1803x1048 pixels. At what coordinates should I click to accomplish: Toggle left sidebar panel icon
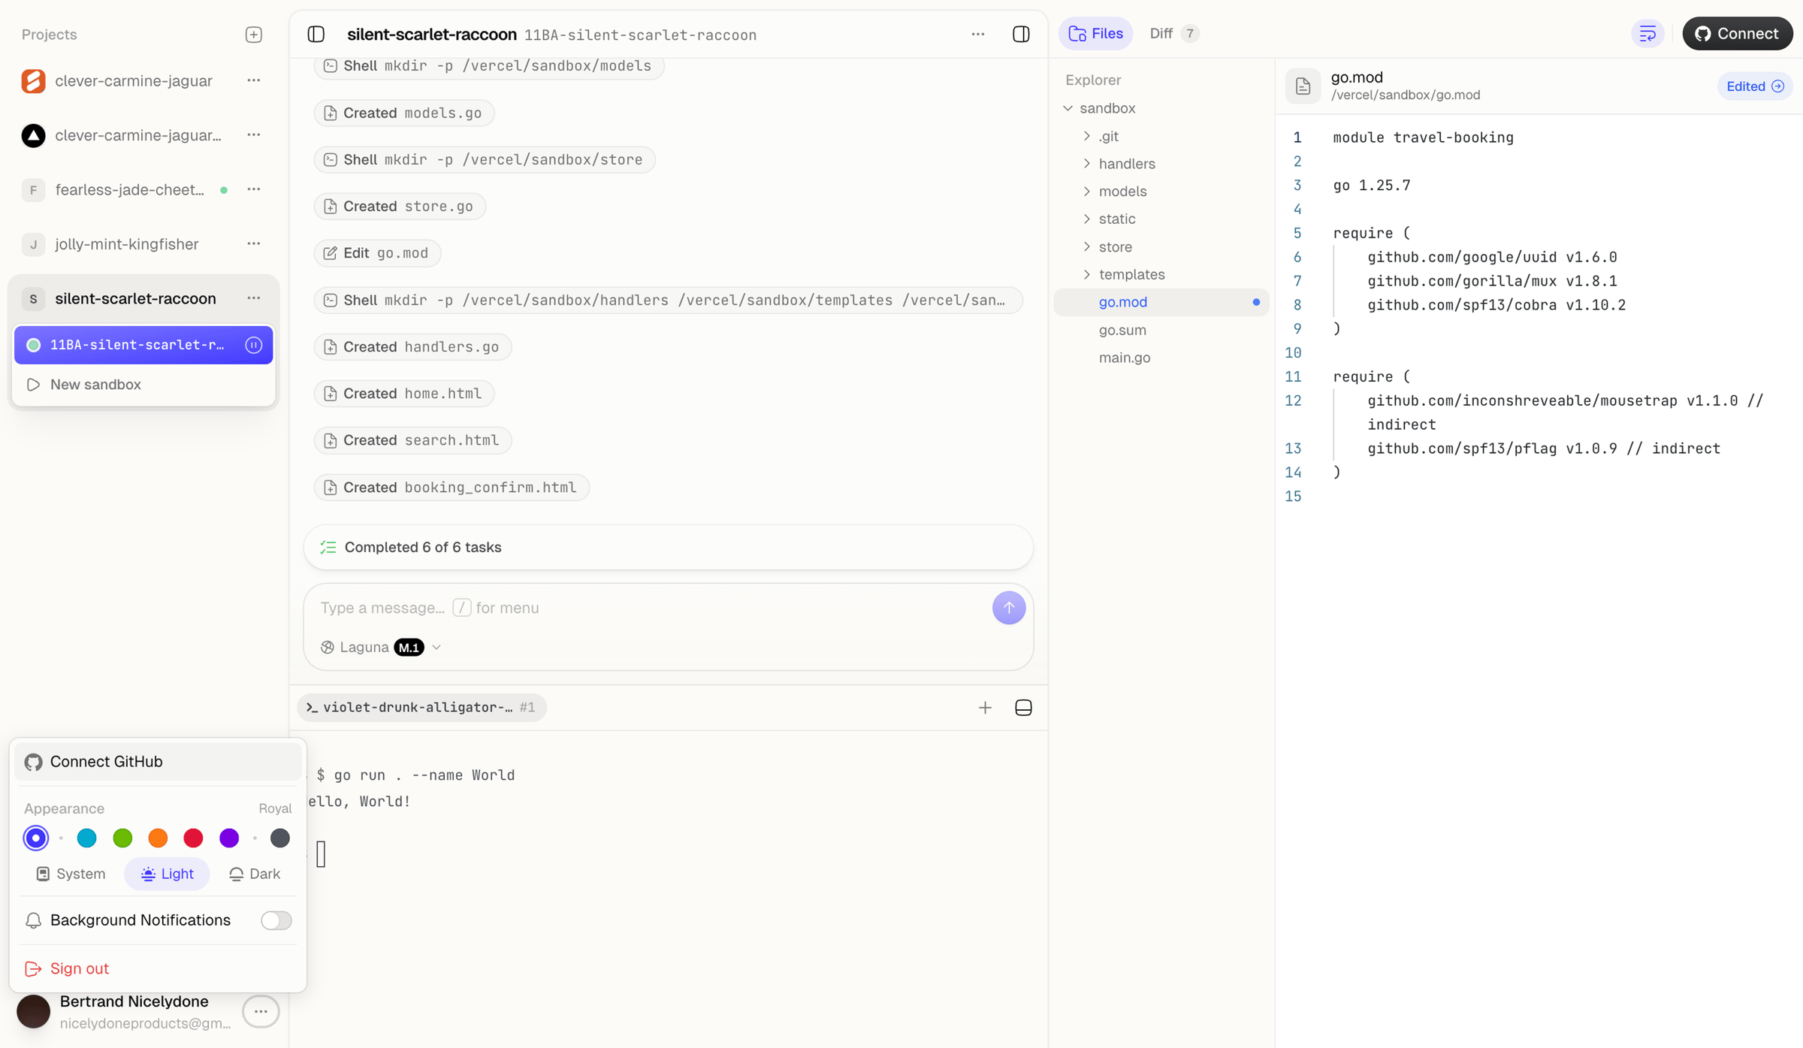(x=316, y=35)
